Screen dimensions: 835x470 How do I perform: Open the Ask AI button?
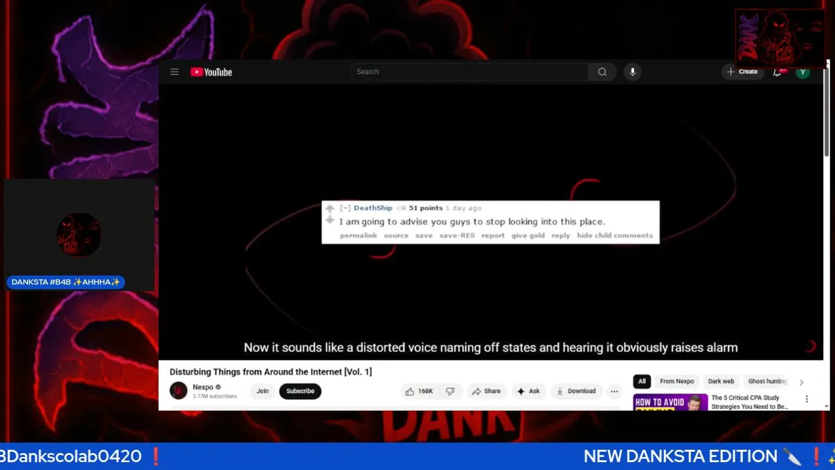coord(528,391)
